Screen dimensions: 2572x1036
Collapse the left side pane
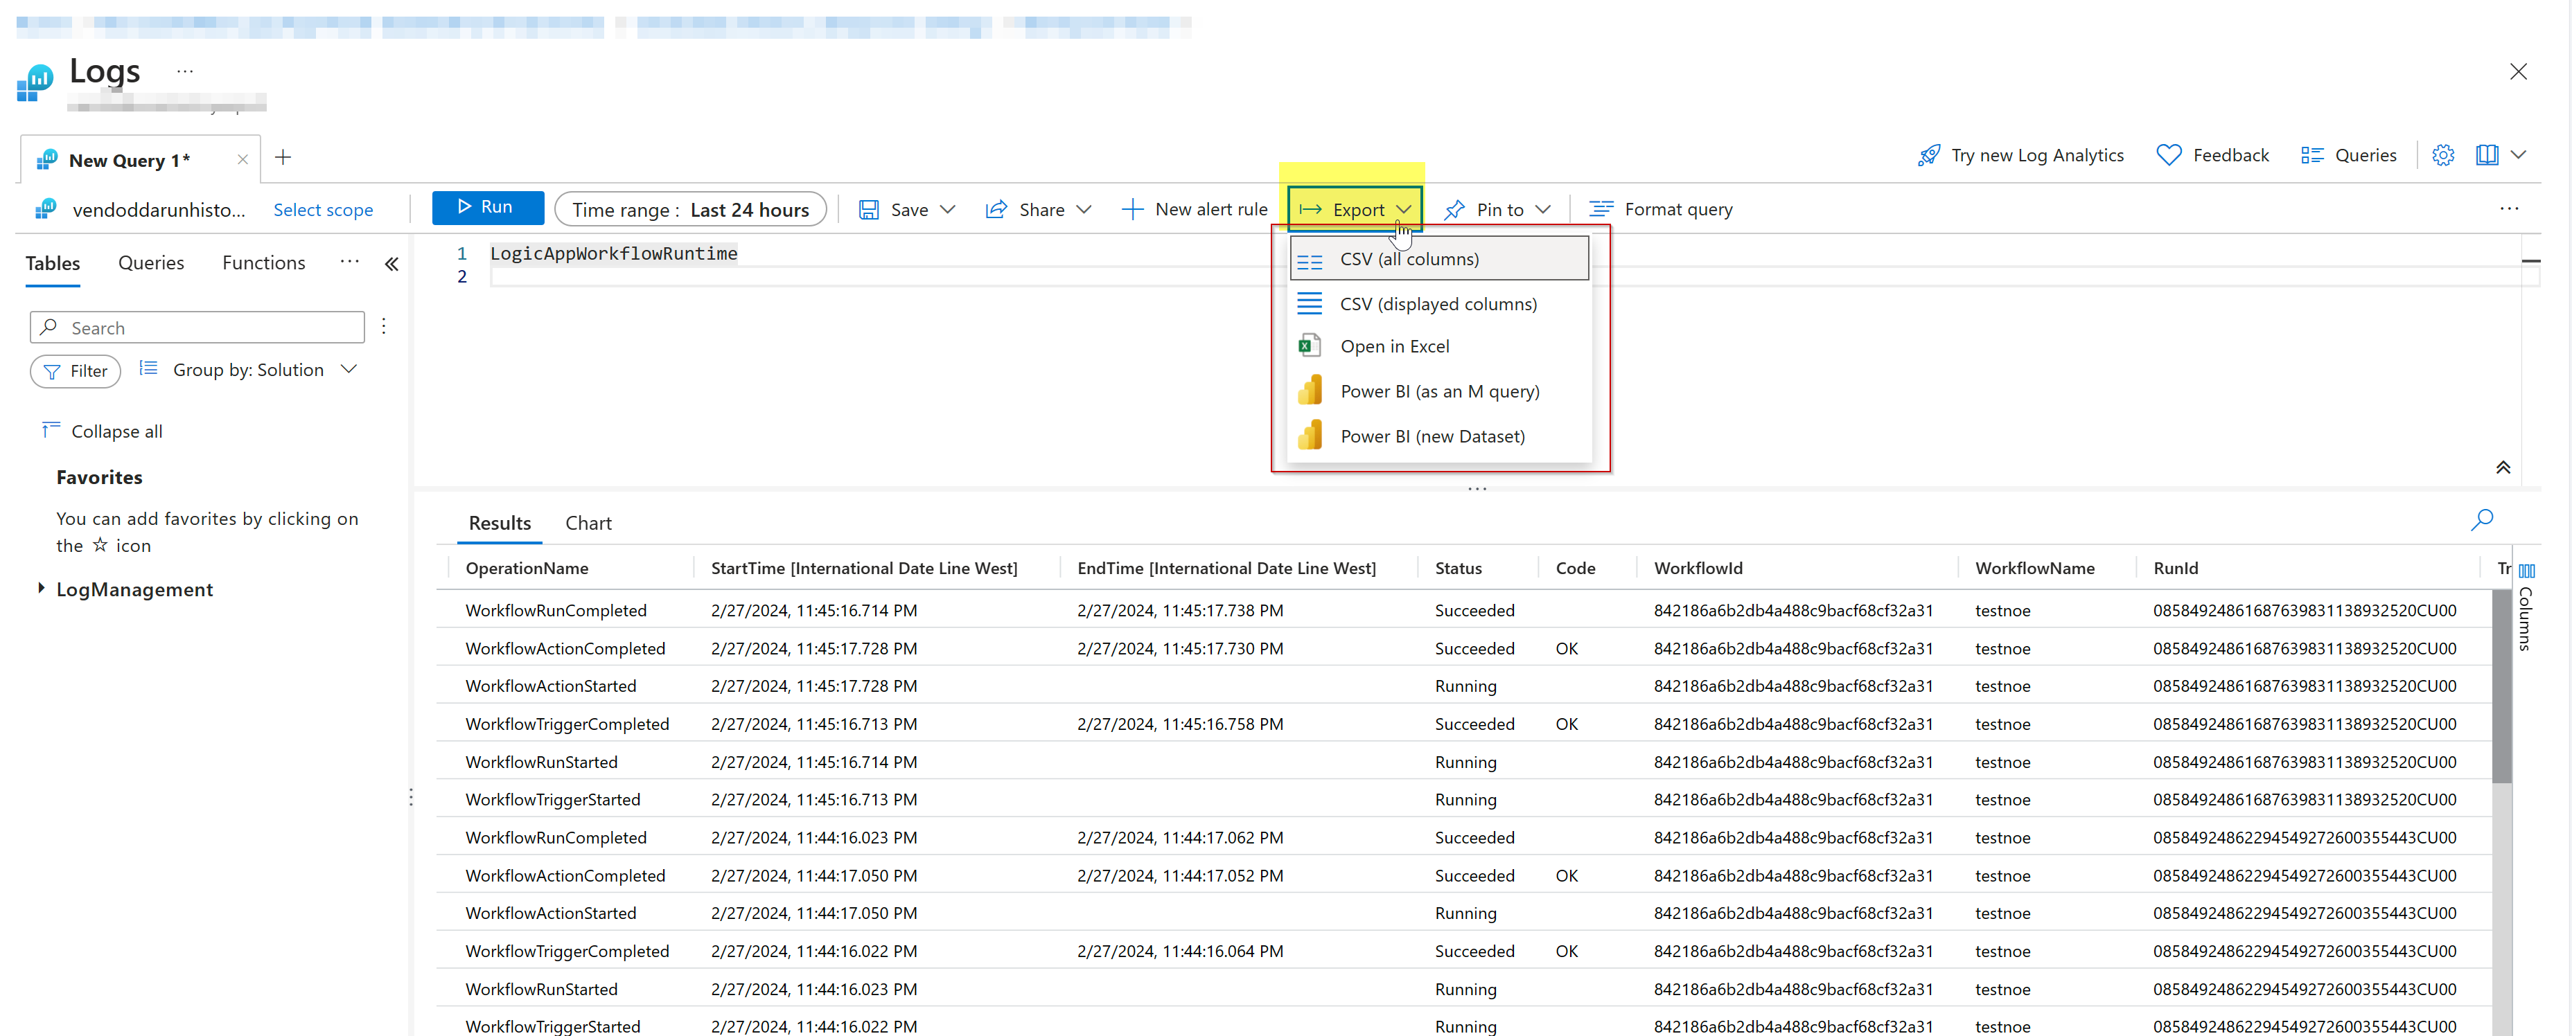[x=391, y=263]
